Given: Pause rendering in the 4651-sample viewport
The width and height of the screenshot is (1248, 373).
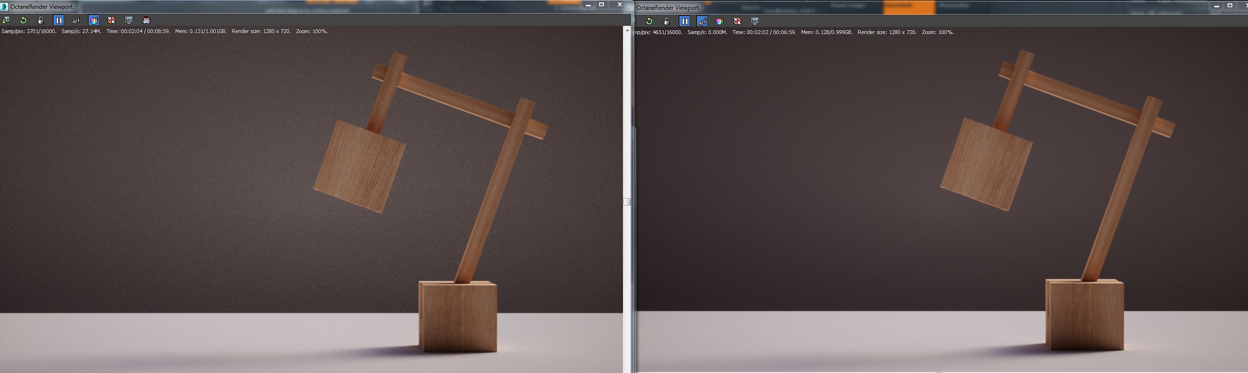Looking at the screenshot, I should pyautogui.click(x=685, y=21).
